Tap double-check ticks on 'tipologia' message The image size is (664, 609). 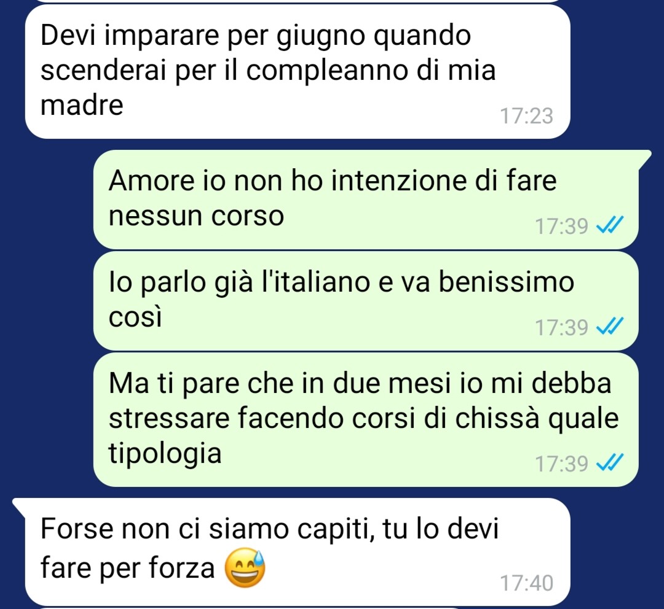pos(610,462)
